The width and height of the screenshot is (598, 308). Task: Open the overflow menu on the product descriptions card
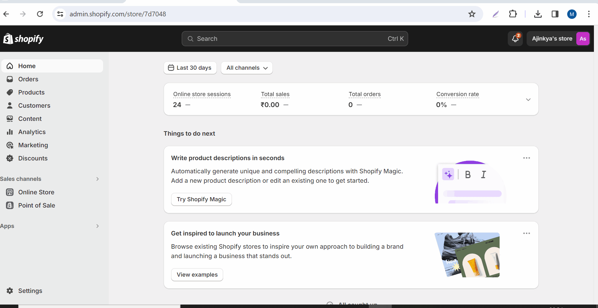527,158
